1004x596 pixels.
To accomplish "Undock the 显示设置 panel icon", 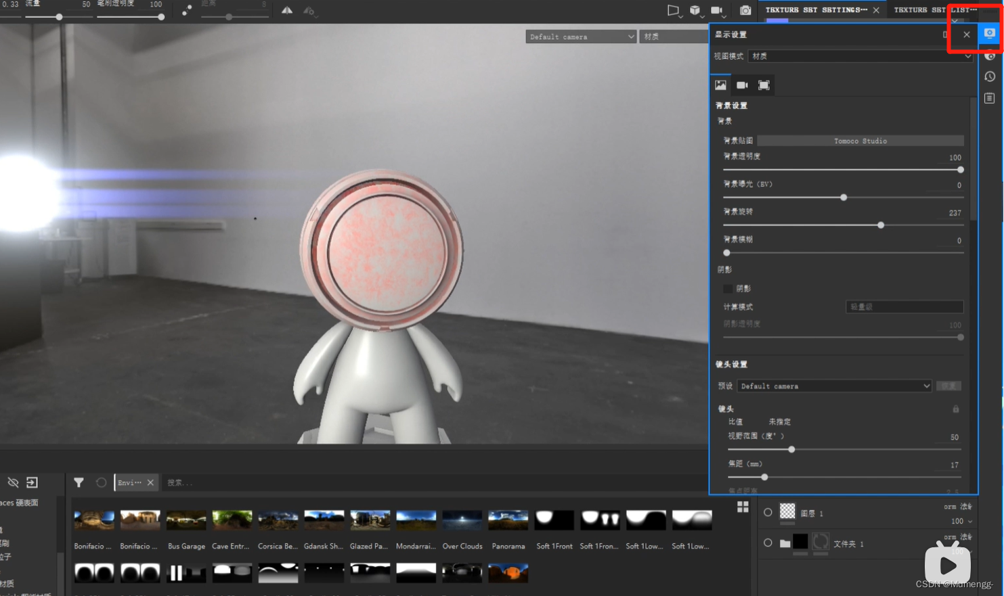I will [946, 35].
